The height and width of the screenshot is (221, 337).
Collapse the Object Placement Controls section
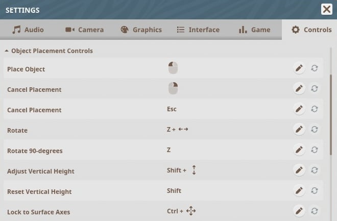click(x=7, y=51)
